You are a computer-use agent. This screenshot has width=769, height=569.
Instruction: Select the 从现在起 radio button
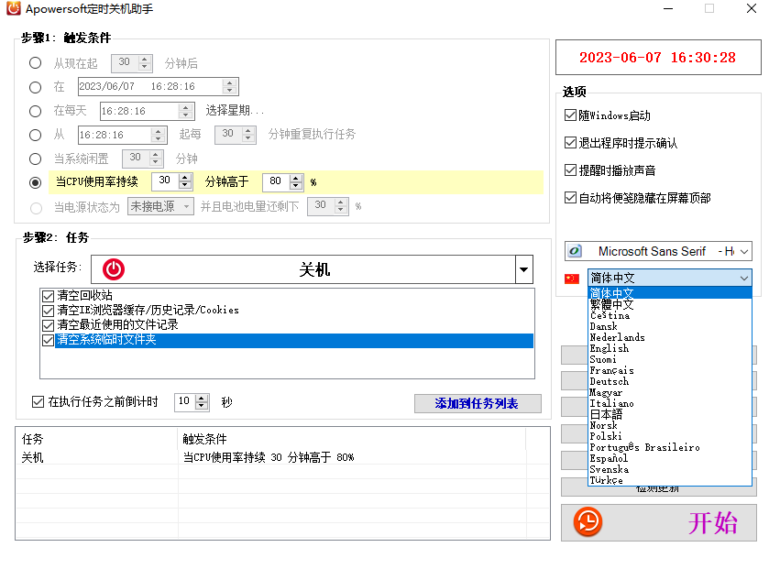tap(36, 62)
